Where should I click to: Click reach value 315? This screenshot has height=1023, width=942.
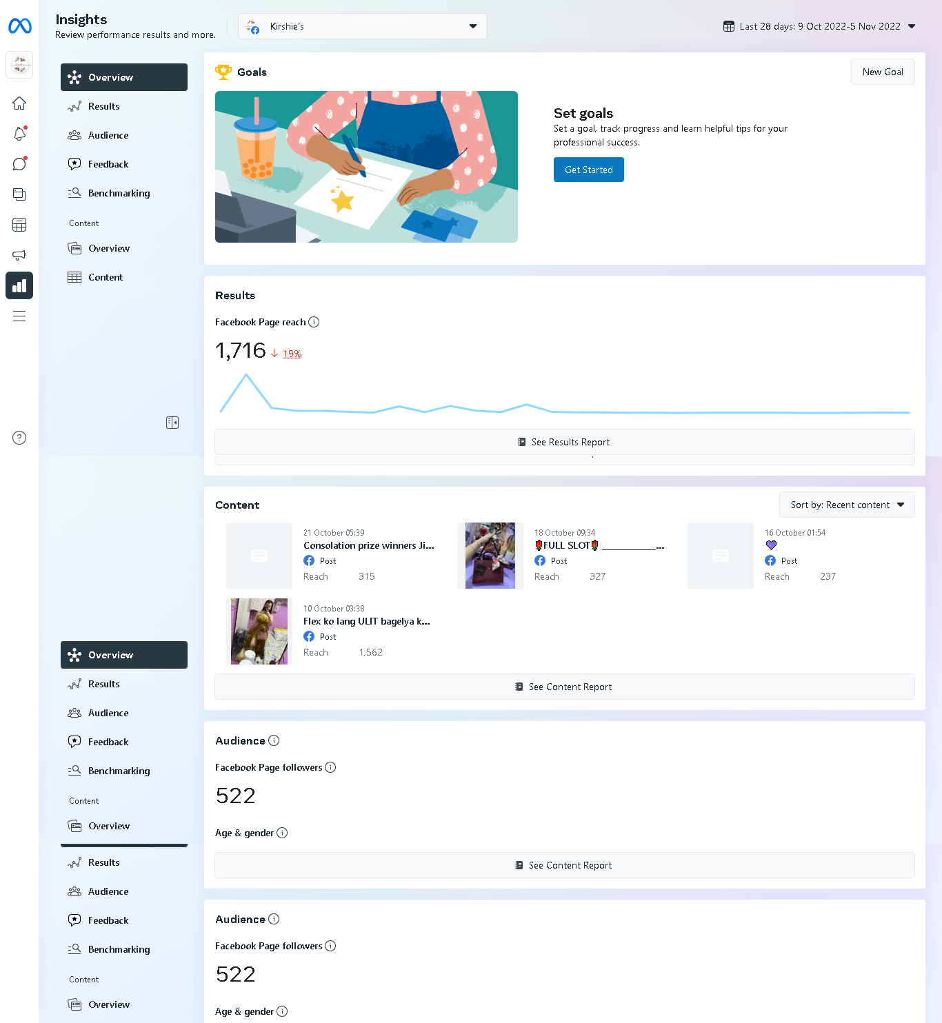[x=367, y=576]
